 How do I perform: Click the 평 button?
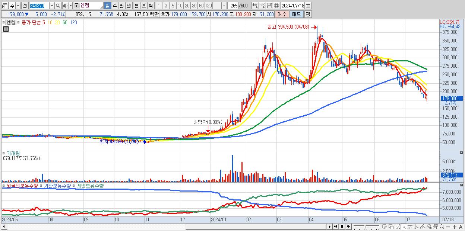308,14
